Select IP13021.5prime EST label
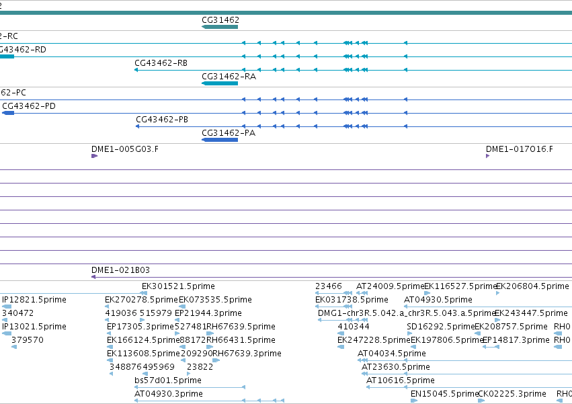 [x=34, y=327]
